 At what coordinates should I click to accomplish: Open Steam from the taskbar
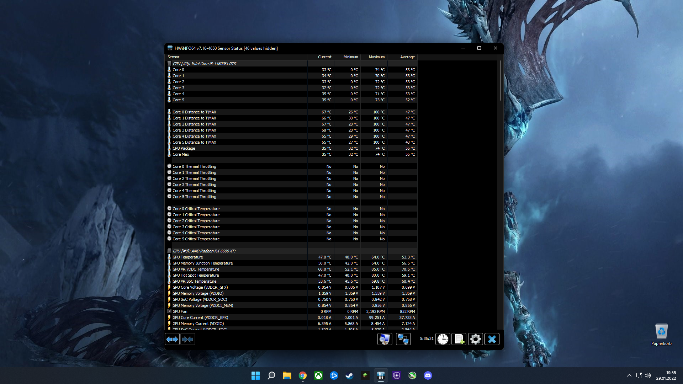coord(349,375)
